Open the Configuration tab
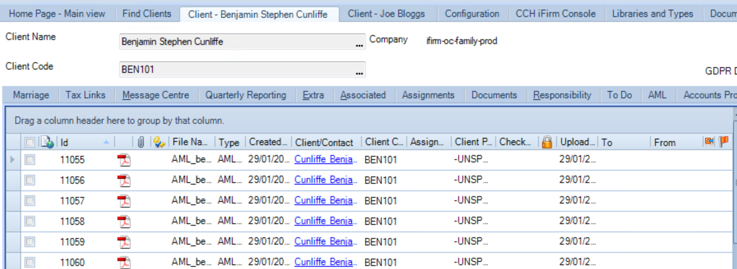This screenshot has height=269, width=737. [472, 14]
